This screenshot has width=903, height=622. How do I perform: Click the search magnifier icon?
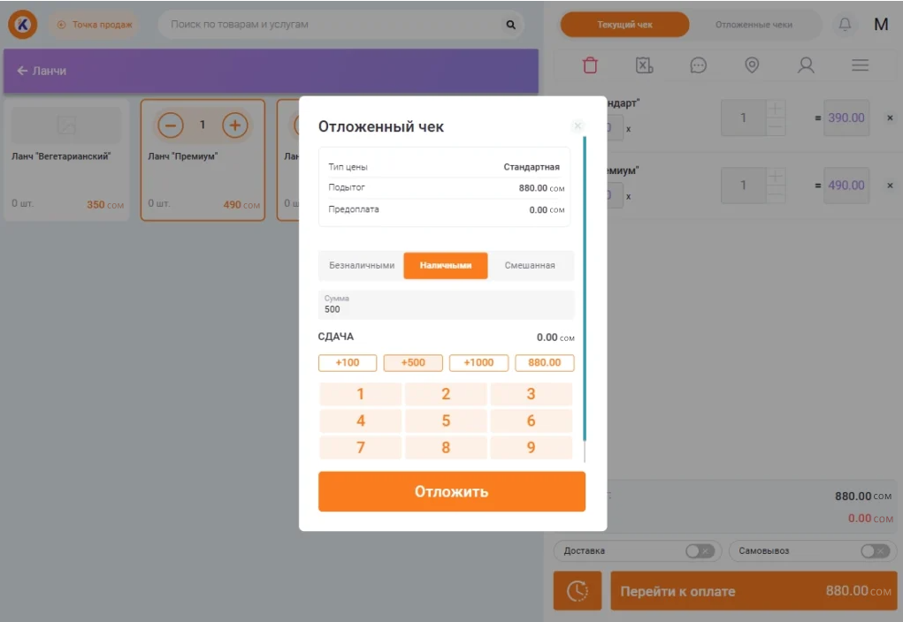[510, 25]
